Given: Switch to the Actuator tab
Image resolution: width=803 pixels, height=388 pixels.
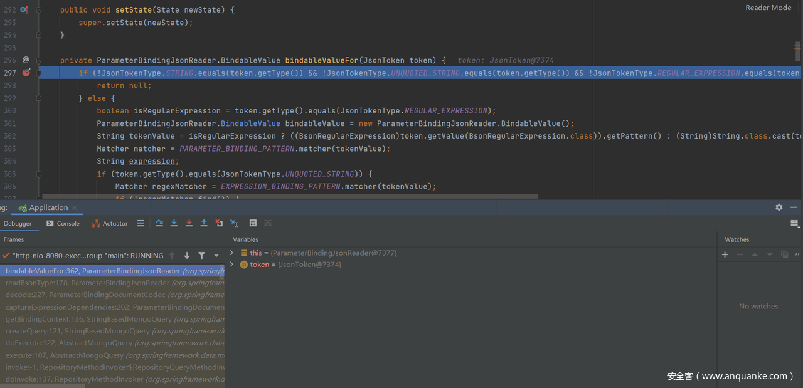Looking at the screenshot, I should pos(110,223).
